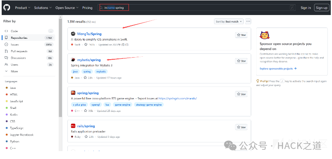
Task: Click the c-plus-plus topic tag
Action: point(80,104)
